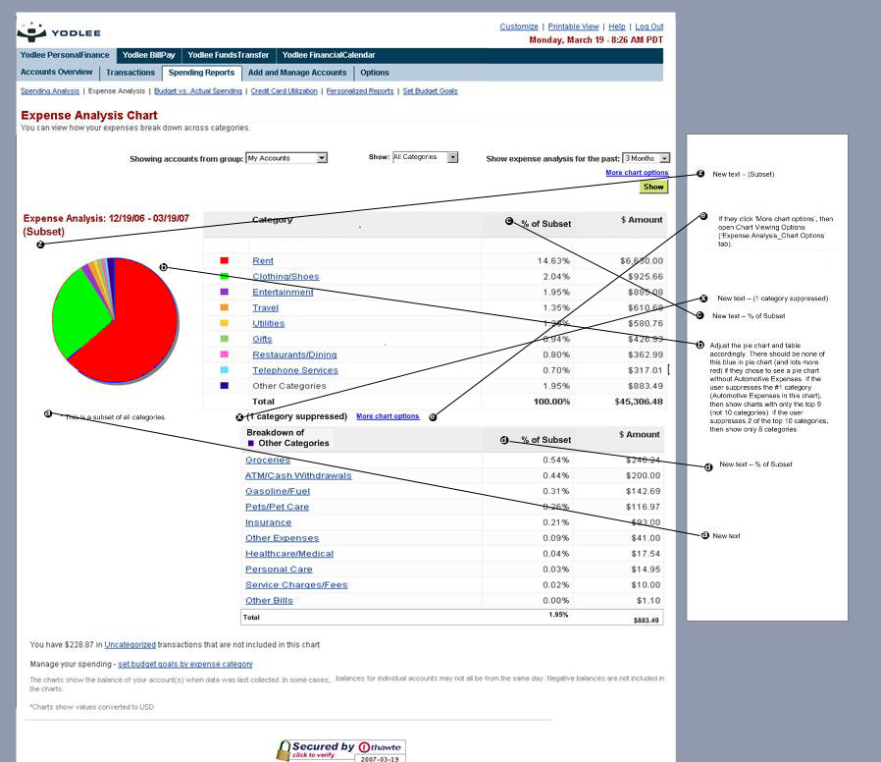This screenshot has height=762, width=881.
Task: Open the 3 Months period dropdown
Action: click(647, 158)
